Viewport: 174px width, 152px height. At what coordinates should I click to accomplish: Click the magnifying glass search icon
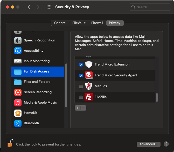click(133, 7)
